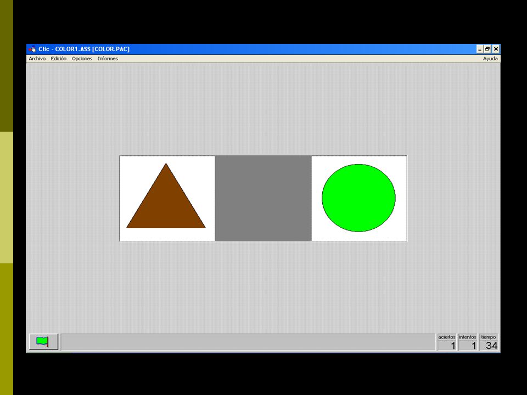Open the Ayuda menu
Viewport: 527px width, 395px height.
[x=490, y=59]
